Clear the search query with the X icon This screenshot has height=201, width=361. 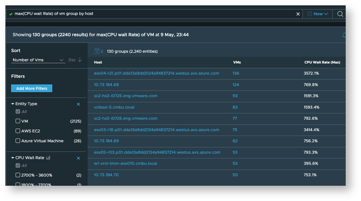pyautogui.click(x=298, y=14)
